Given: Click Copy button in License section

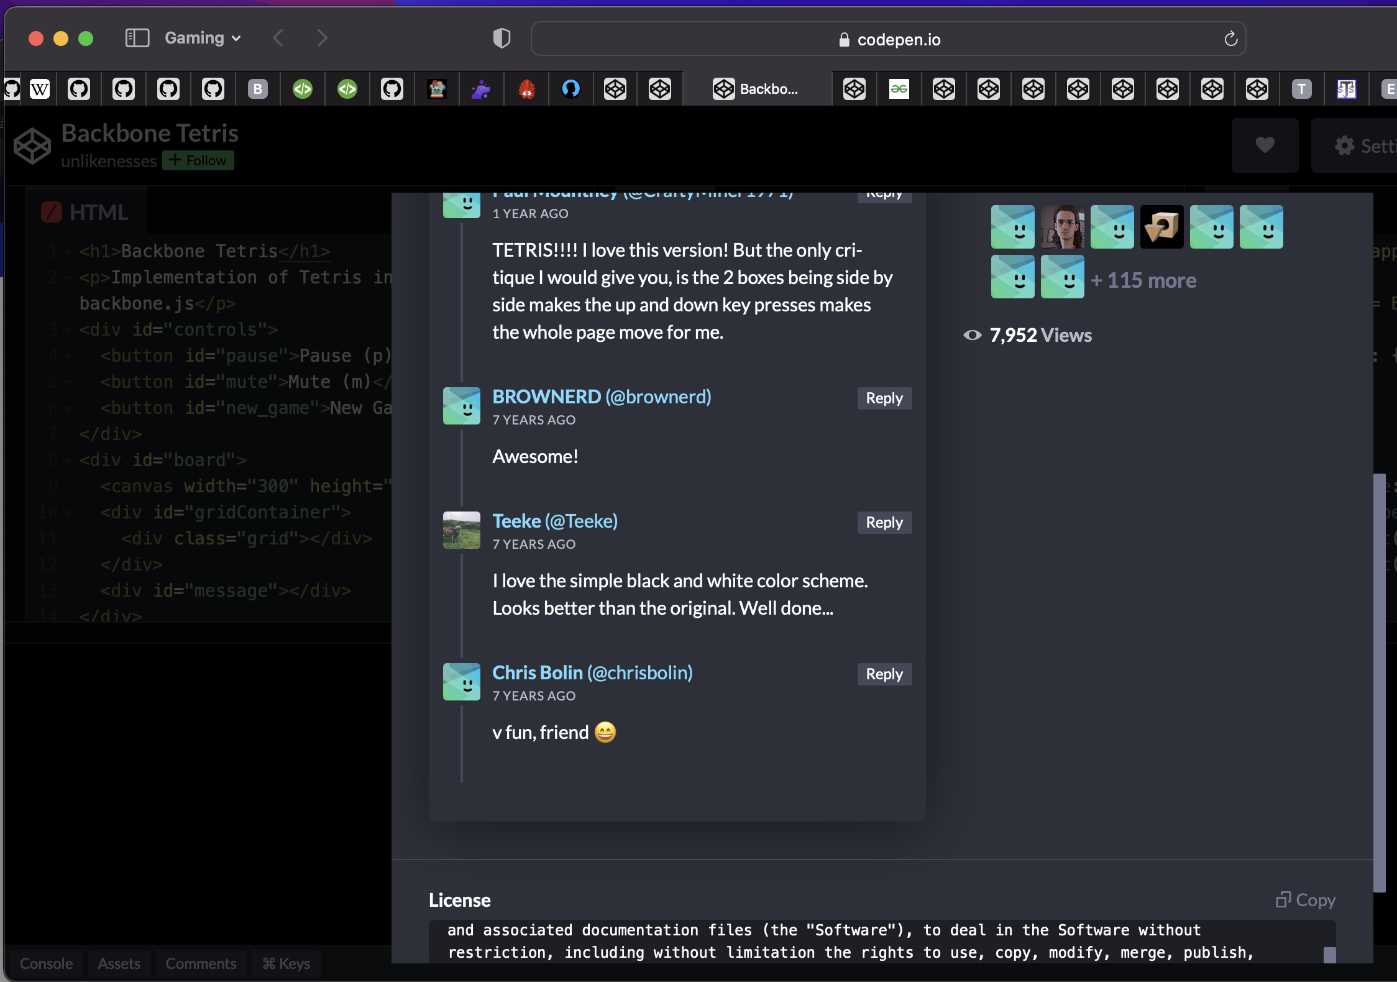Looking at the screenshot, I should point(1306,899).
